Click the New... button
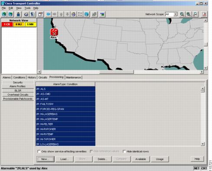The image size is (212, 171). pos(46,159)
